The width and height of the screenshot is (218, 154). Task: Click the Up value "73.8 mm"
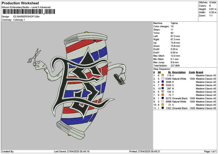pyautogui.click(x=175, y=43)
